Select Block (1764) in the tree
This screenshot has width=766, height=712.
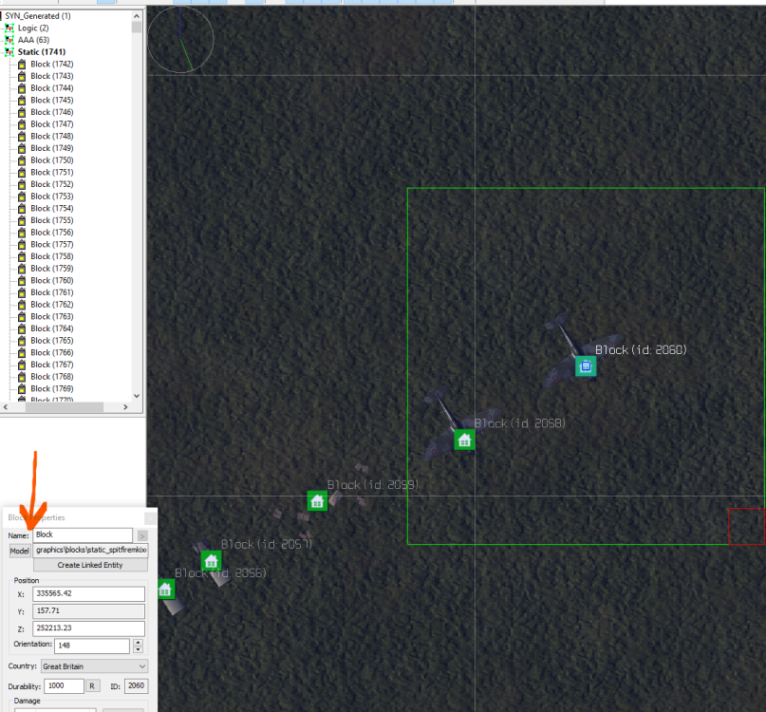click(52, 328)
